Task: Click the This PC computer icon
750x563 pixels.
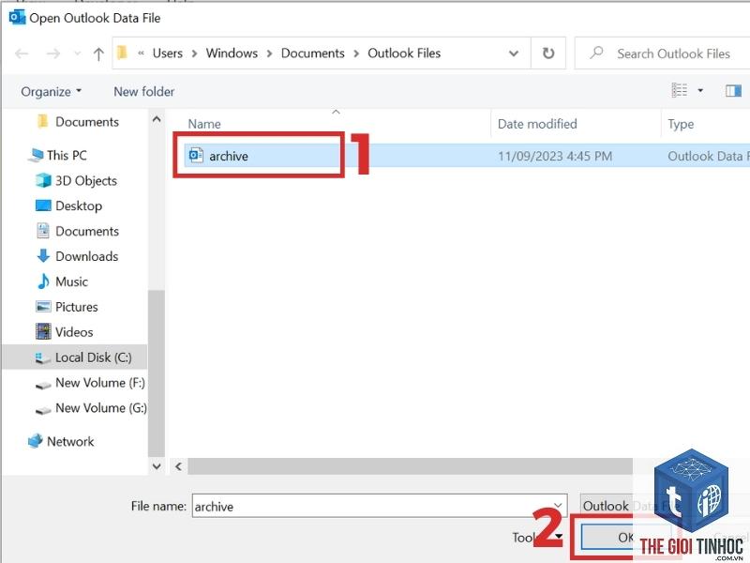Action: click(36, 155)
